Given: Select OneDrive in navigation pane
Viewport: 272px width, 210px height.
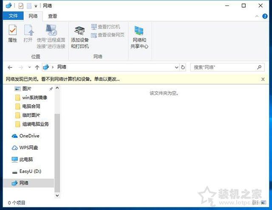Looking at the screenshot, I should point(25,136).
